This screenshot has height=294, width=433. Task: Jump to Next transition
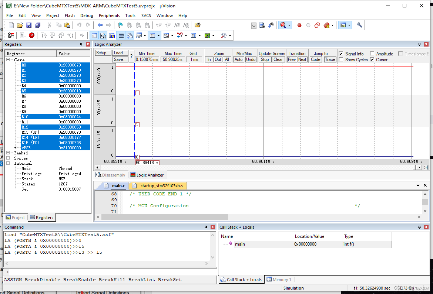click(x=302, y=59)
